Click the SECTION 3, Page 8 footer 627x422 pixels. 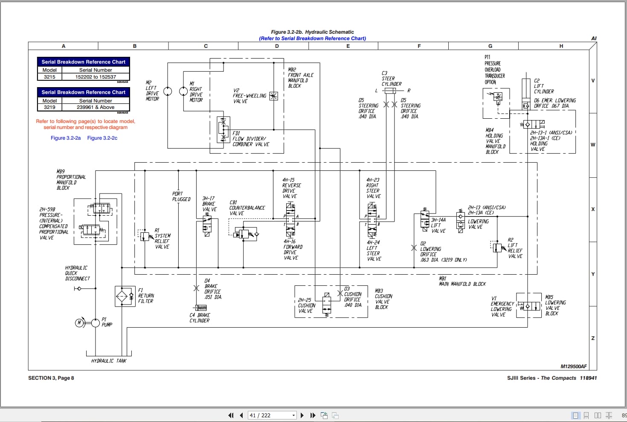pyautogui.click(x=51, y=378)
